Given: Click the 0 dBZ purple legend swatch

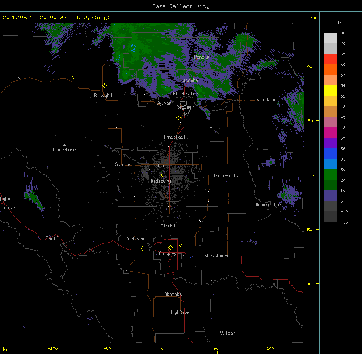Looking at the screenshot, I should click(330, 196).
